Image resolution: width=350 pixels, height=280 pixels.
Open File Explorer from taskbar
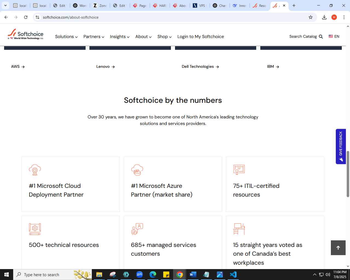coord(99,275)
